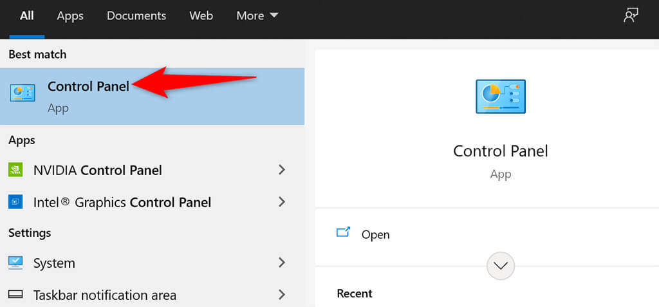Switch to the Web search tab
Screen dimensions: 659x307
tap(201, 15)
